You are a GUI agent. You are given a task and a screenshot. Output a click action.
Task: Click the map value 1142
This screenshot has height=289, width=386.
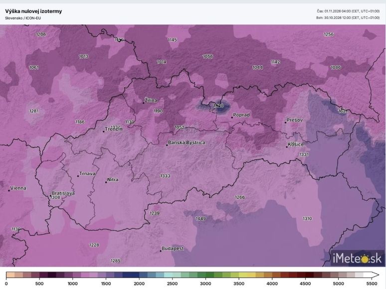point(275,62)
